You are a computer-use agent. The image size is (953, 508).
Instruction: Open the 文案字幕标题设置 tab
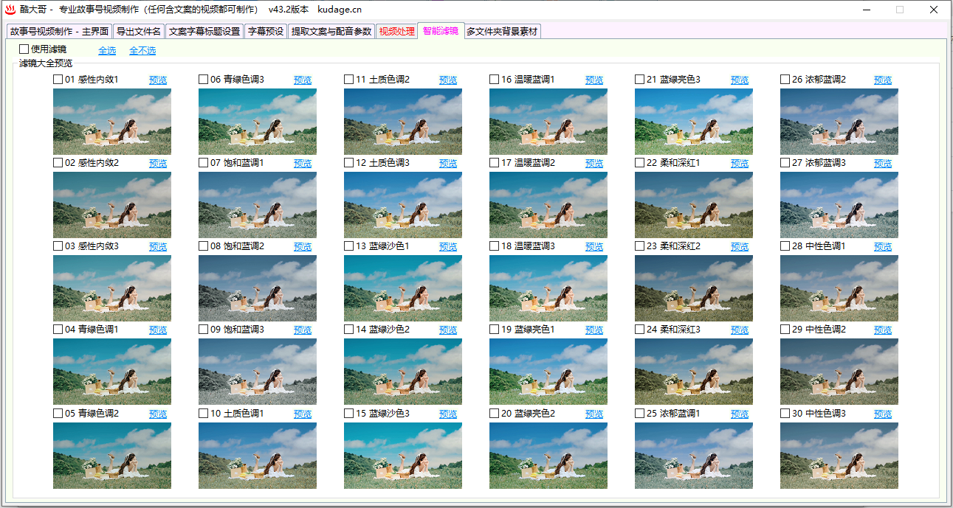tap(204, 32)
